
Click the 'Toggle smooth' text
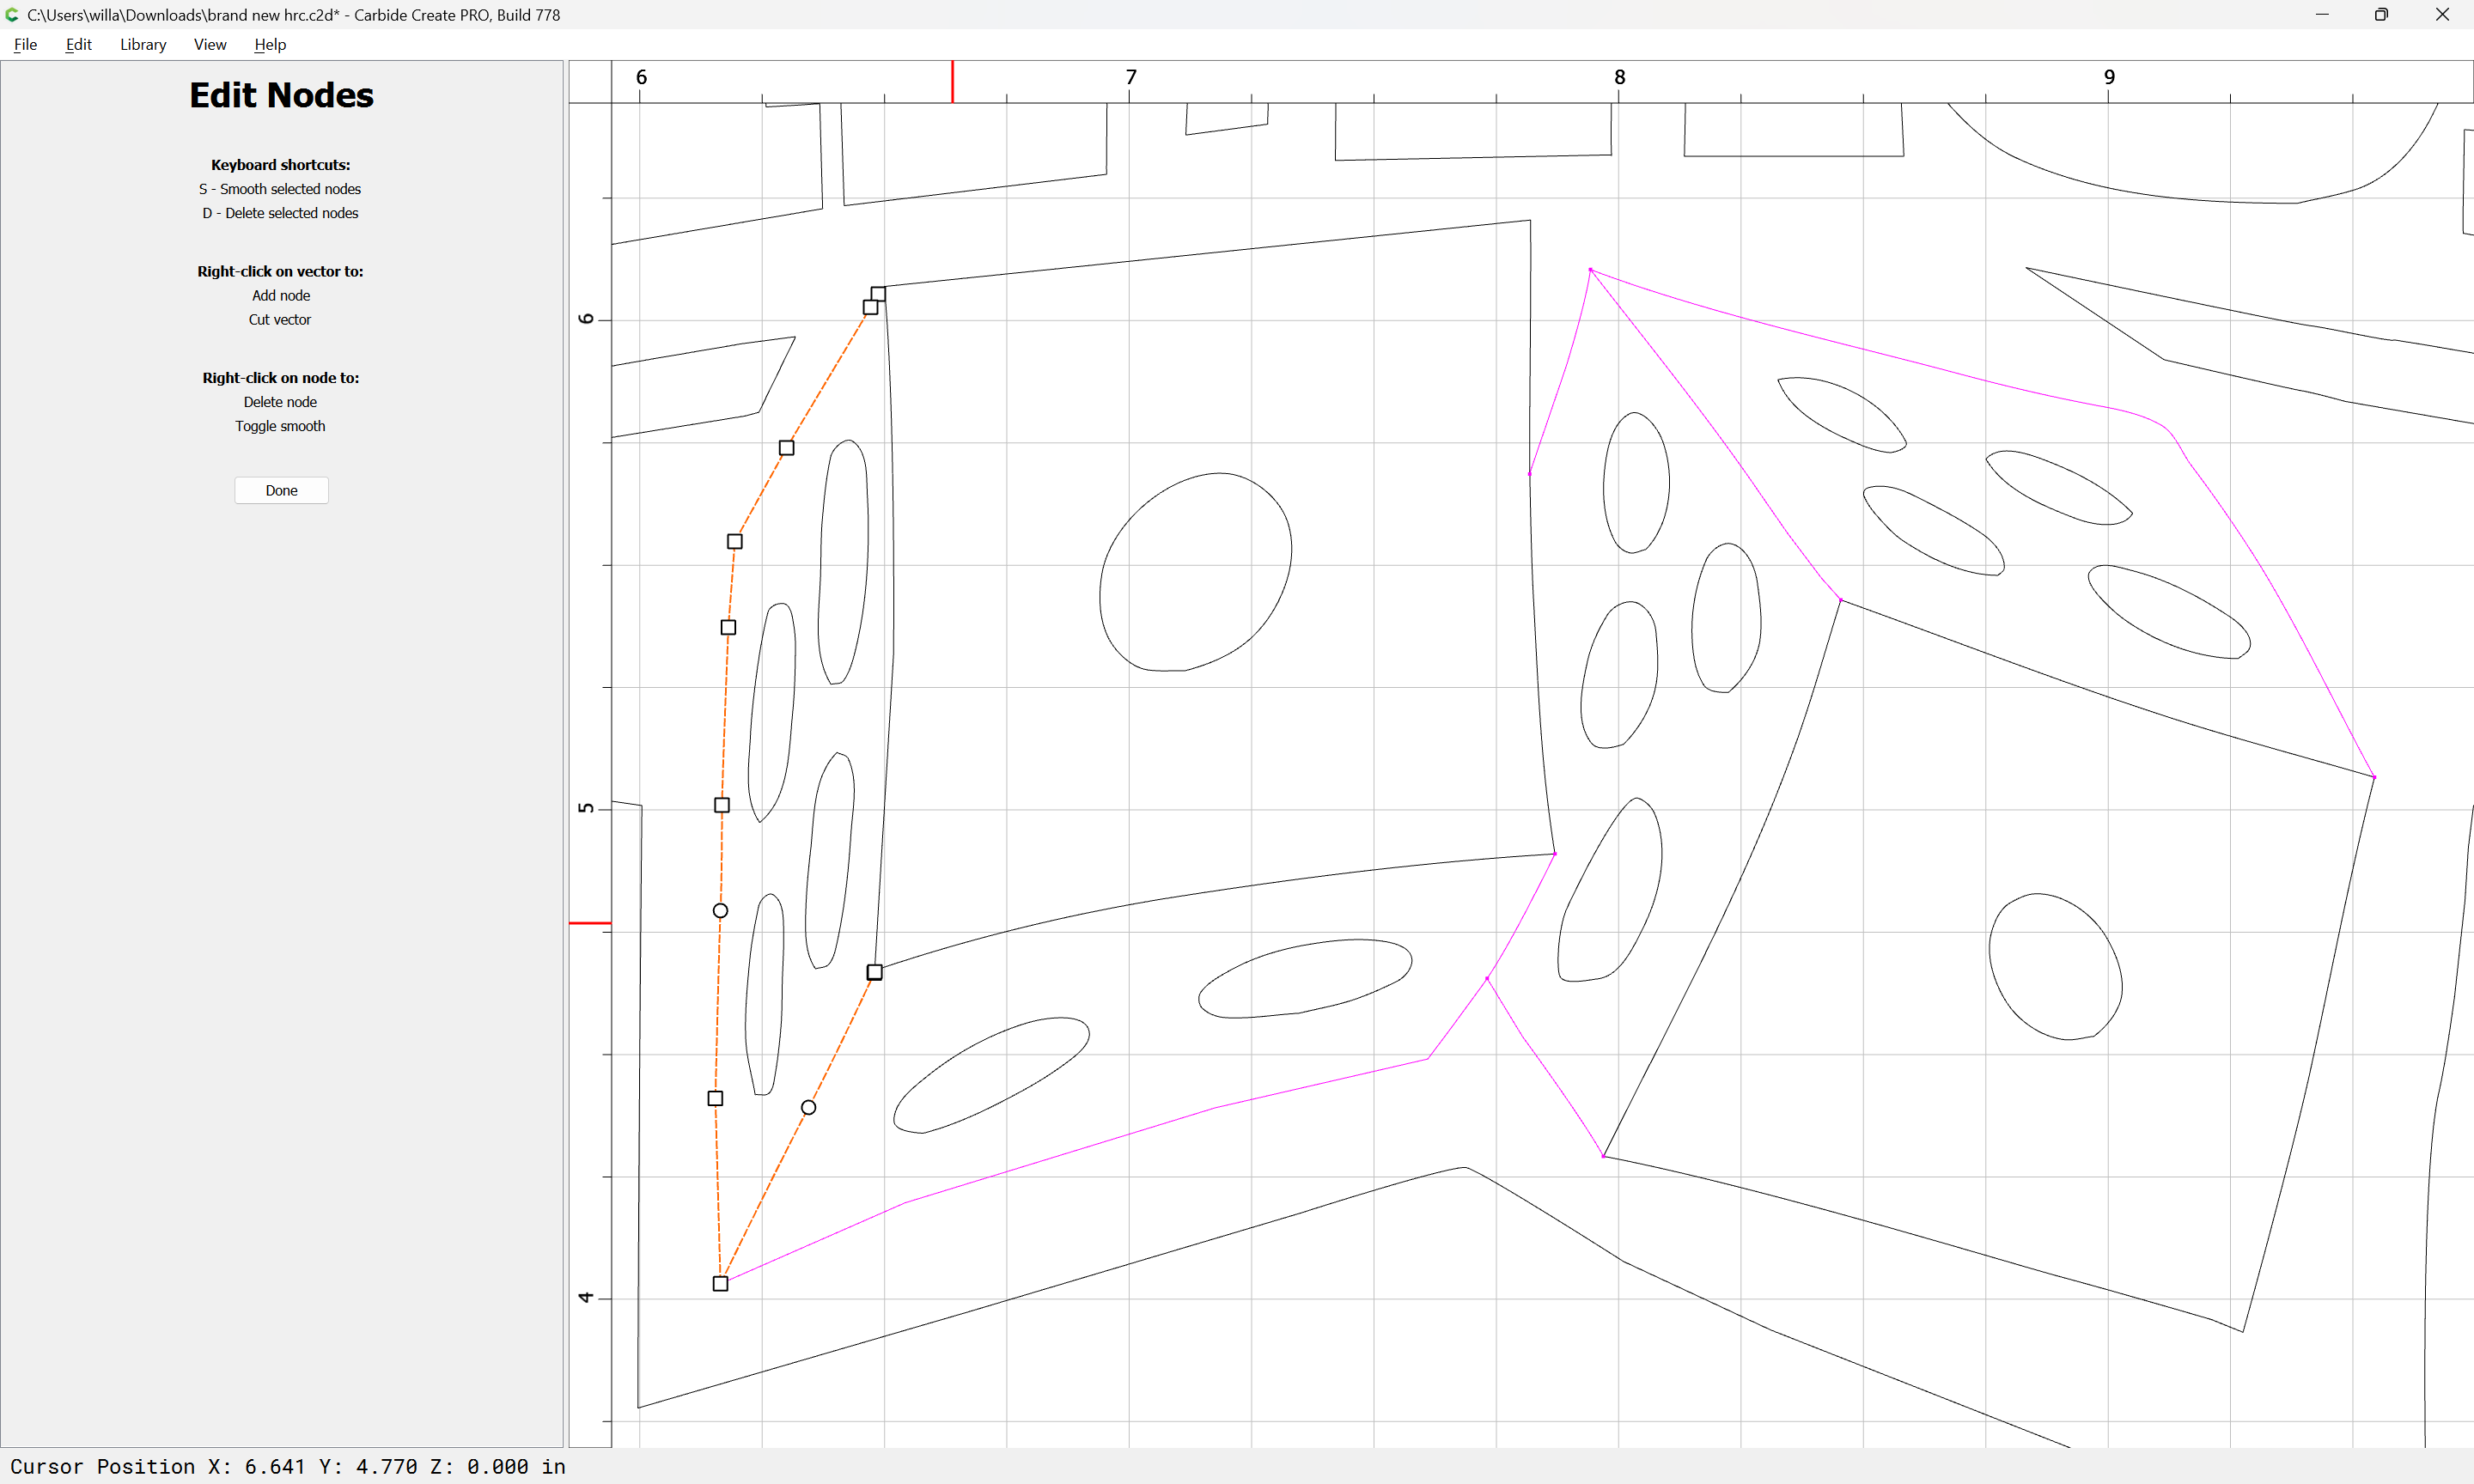[280, 426]
